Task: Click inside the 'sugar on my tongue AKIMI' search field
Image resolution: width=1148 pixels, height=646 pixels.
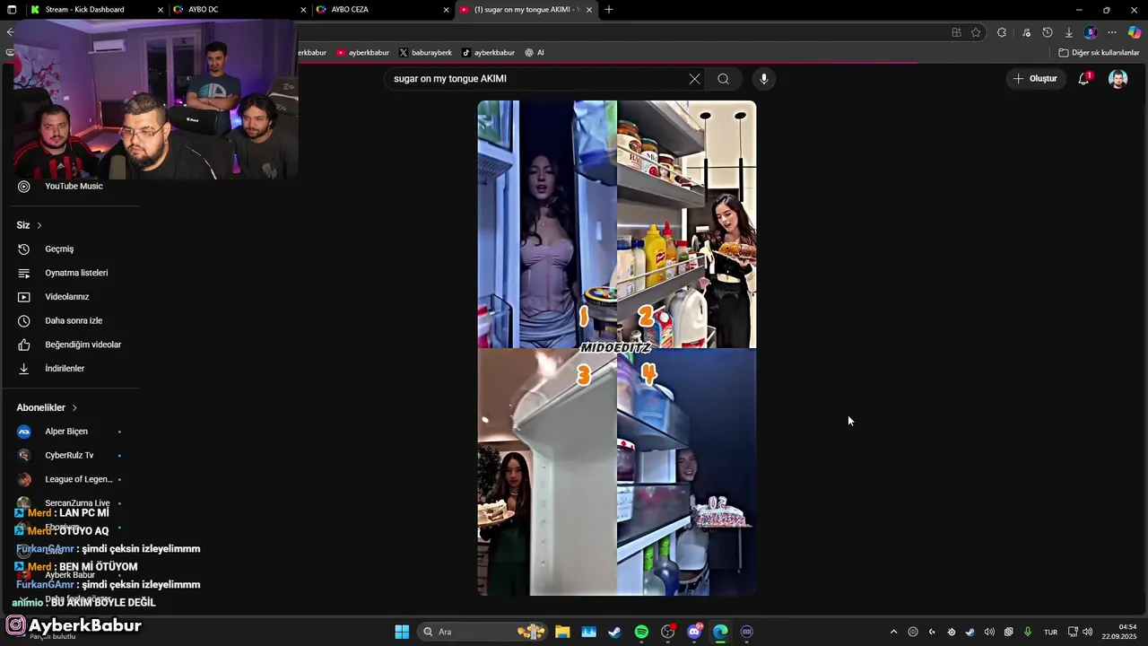Action: (x=538, y=79)
